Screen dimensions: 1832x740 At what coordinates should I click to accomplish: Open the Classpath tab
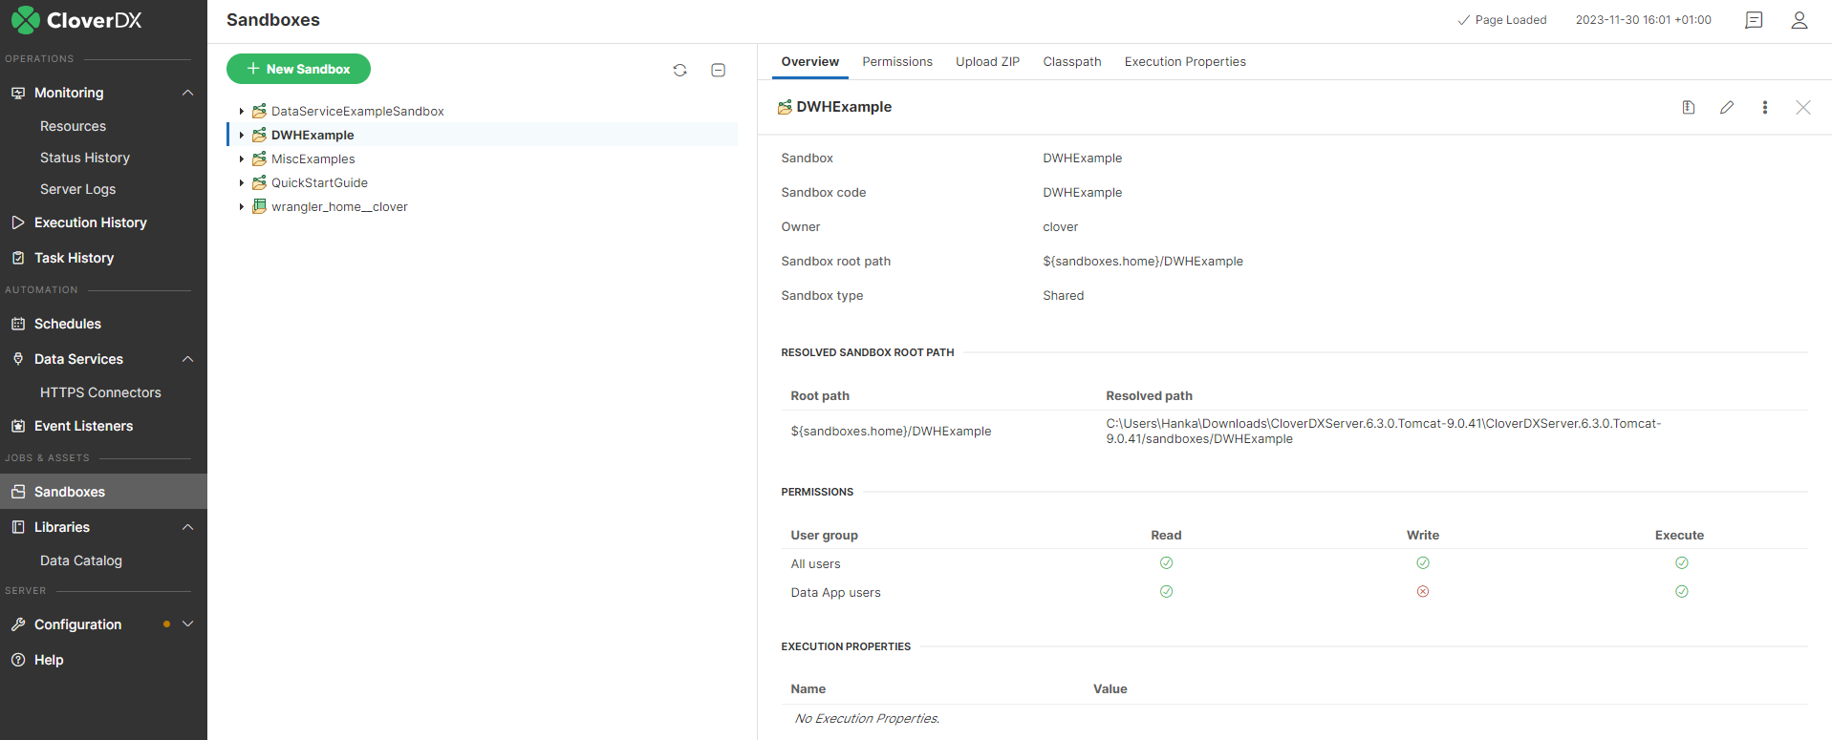[x=1072, y=62]
